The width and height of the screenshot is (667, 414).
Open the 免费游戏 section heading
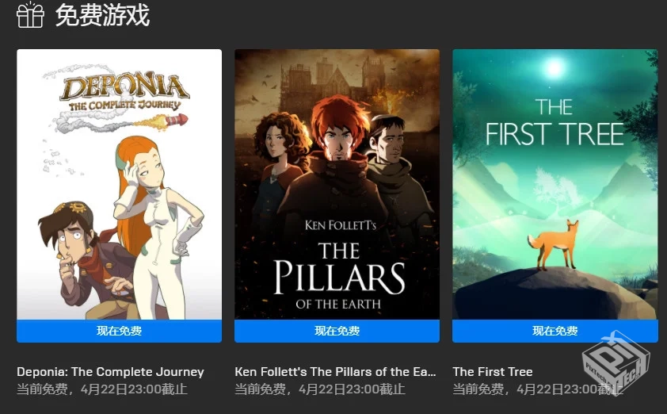tap(102, 15)
